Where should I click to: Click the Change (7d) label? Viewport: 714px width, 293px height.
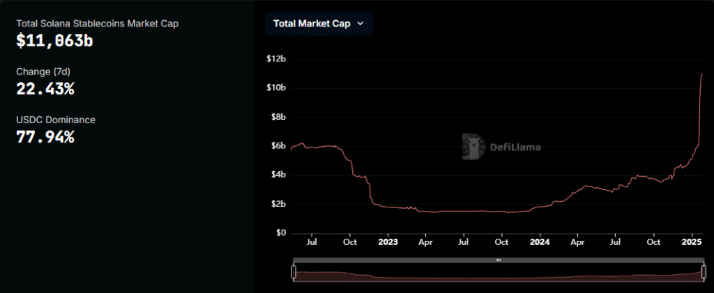(x=43, y=72)
